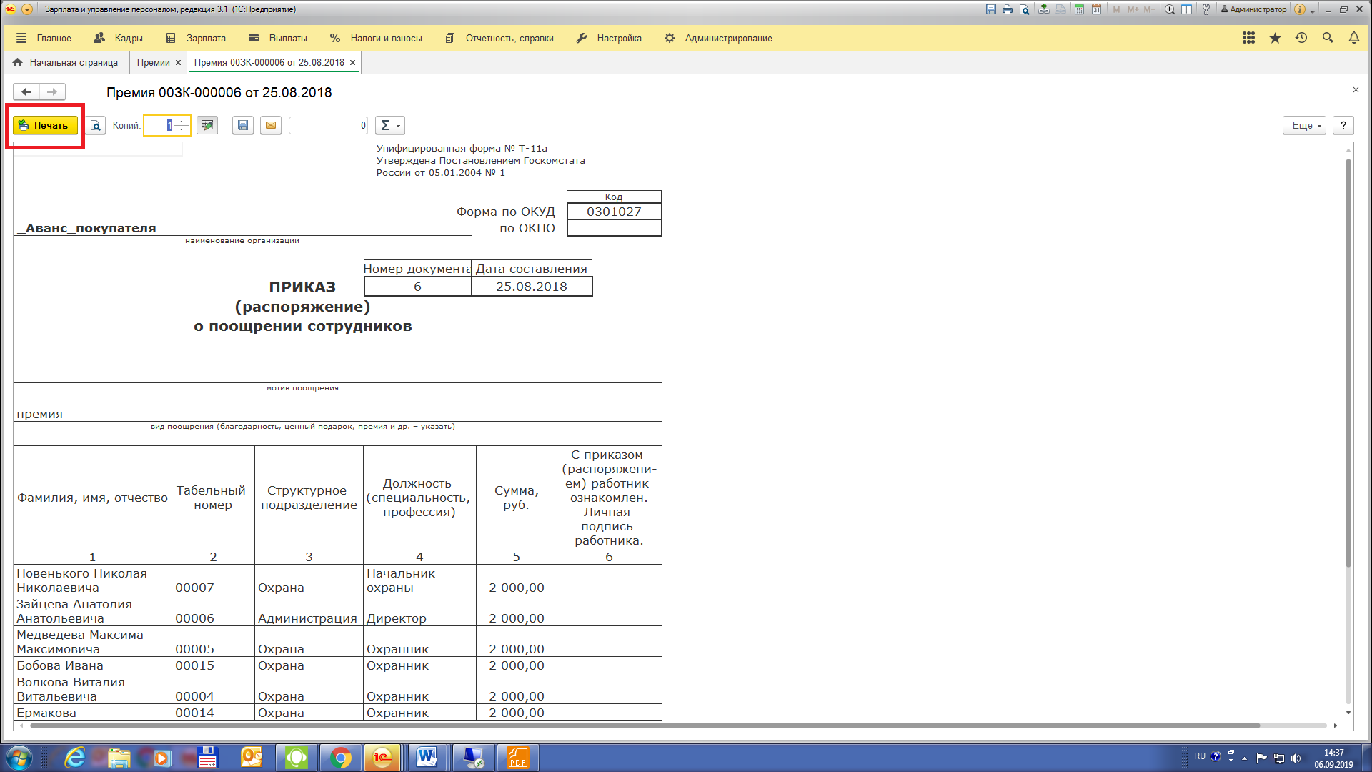Select date cell 25.08.2018
Screen dimensions: 1372x772
coord(532,287)
